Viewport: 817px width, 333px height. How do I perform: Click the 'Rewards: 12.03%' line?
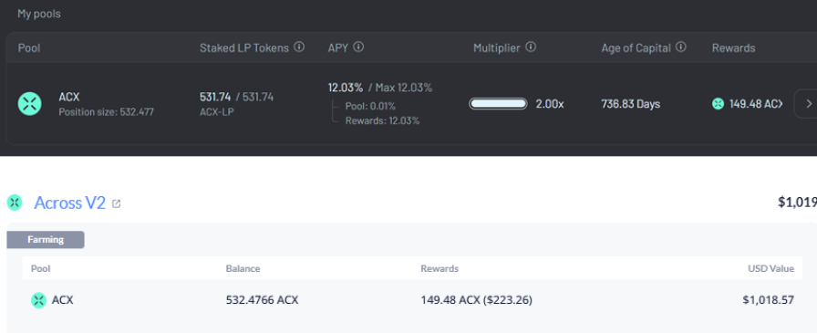coord(382,121)
